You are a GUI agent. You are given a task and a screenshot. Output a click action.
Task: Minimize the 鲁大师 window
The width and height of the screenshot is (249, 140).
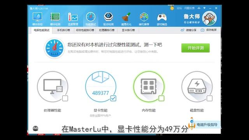click(x=210, y=8)
